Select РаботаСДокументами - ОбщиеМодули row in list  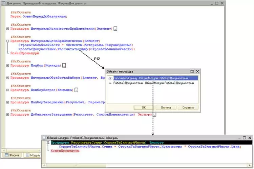[x=152, y=83]
